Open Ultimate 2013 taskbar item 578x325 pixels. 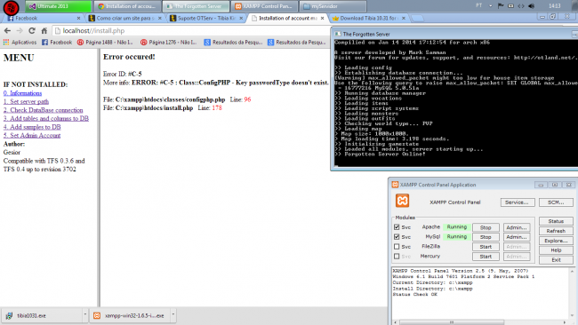59,6
